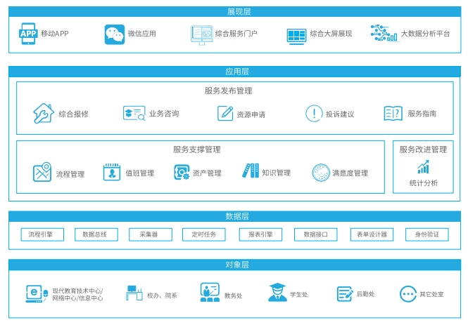
Task: Select the 数据总线 box
Action: click(x=96, y=234)
